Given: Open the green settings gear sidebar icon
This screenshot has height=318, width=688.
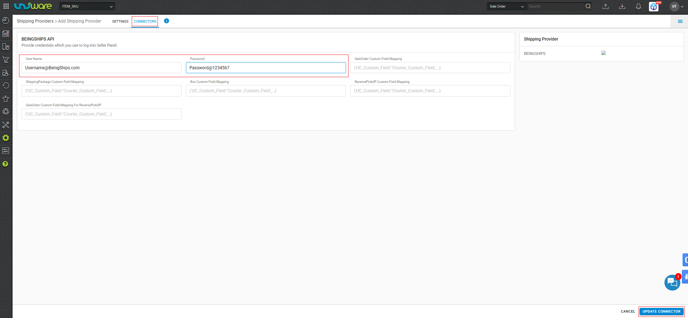Looking at the screenshot, I should 6,138.
